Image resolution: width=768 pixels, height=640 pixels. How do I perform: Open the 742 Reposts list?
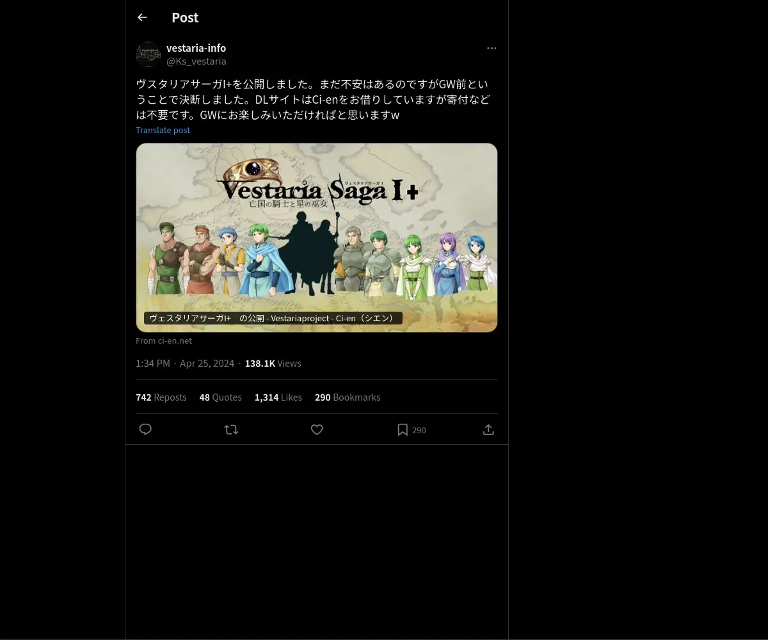161,397
